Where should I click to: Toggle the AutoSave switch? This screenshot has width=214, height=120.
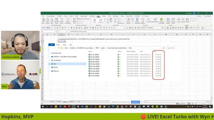48,28
